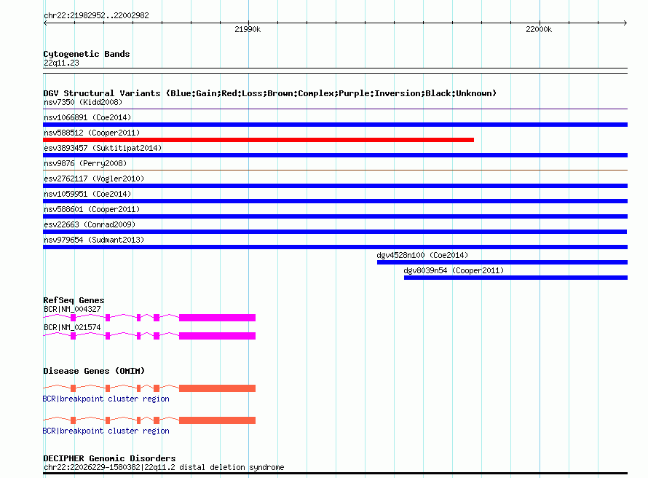The width and height of the screenshot is (648, 478).
Task: Open the second BCR|breakpoint cluster region link
Action: pyautogui.click(x=106, y=431)
